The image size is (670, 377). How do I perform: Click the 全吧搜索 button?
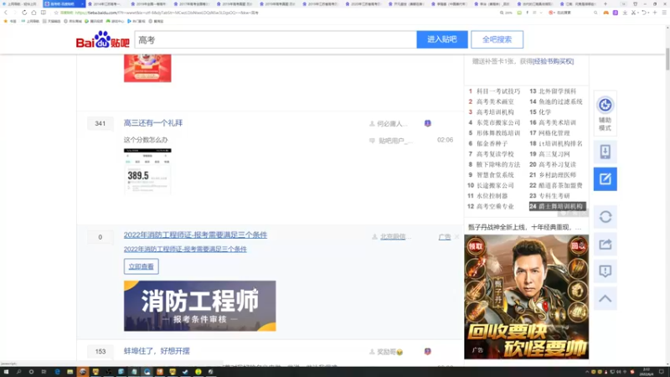click(497, 39)
